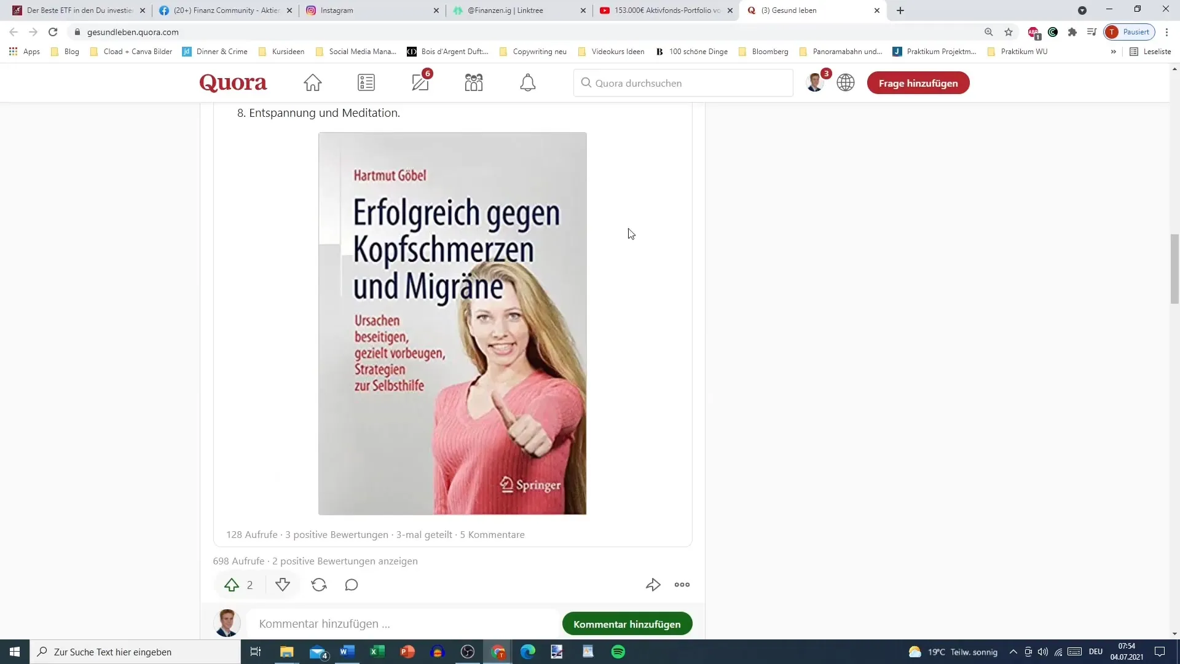Show hidden system tray icons
The width and height of the screenshot is (1180, 664).
[1013, 652]
